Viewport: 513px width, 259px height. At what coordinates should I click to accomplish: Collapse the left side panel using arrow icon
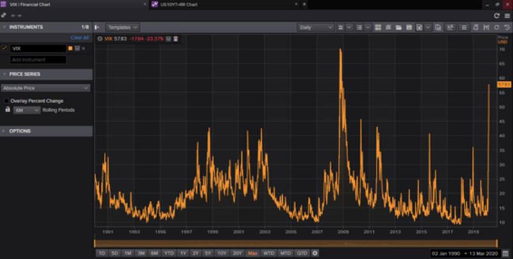click(x=97, y=27)
